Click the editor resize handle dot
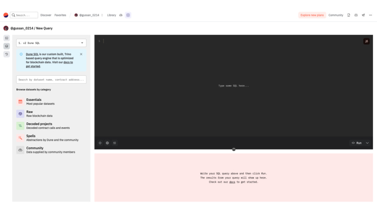Image resolution: width=377 pixels, height=212 pixels. [x=234, y=150]
